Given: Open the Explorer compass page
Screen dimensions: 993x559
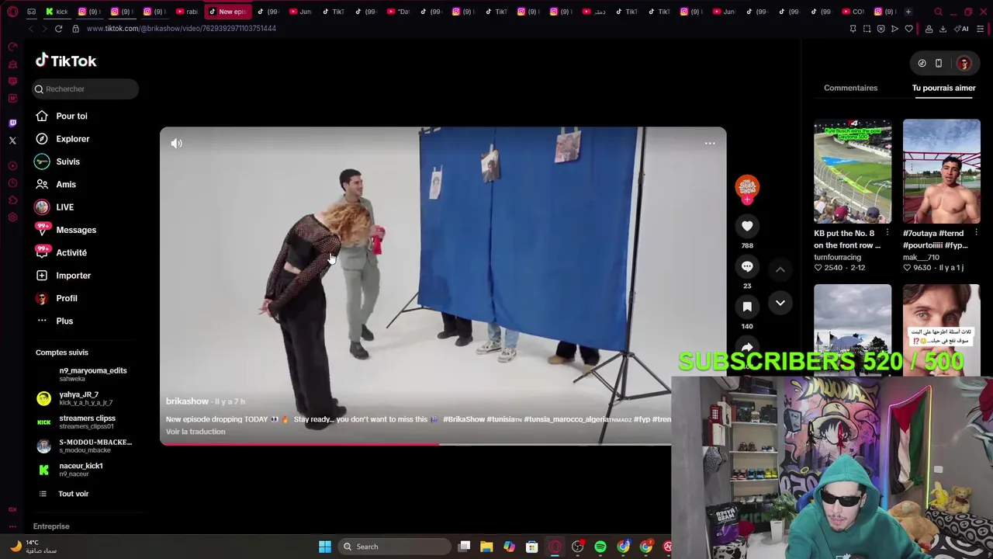Looking at the screenshot, I should coord(62,139).
